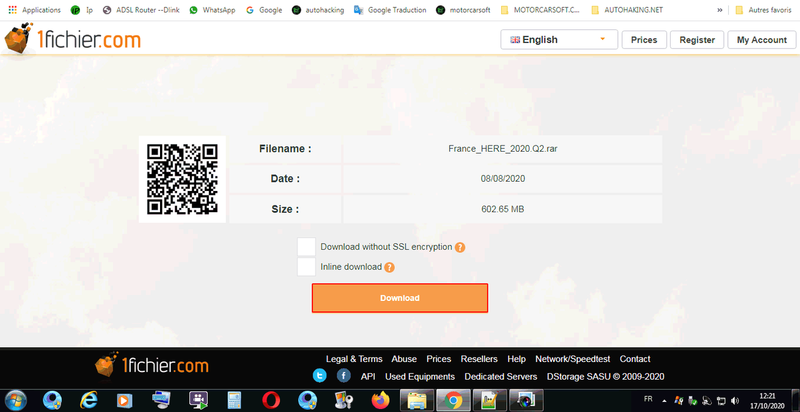The image size is (800, 412).
Task: Open the Google bookmark
Action: click(264, 10)
